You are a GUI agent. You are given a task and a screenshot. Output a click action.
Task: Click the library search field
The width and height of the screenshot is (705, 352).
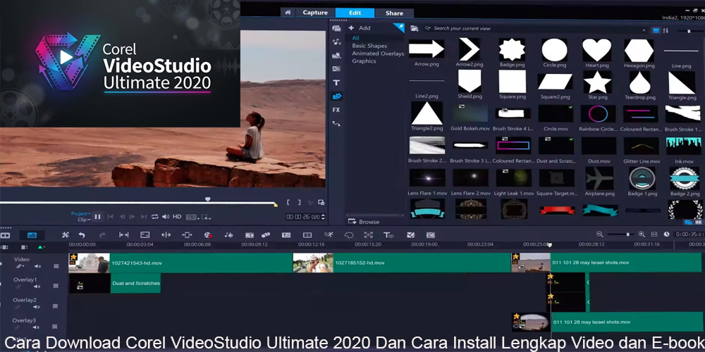[535, 28]
